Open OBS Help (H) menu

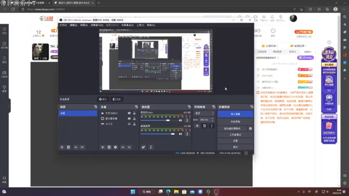point(151,25)
